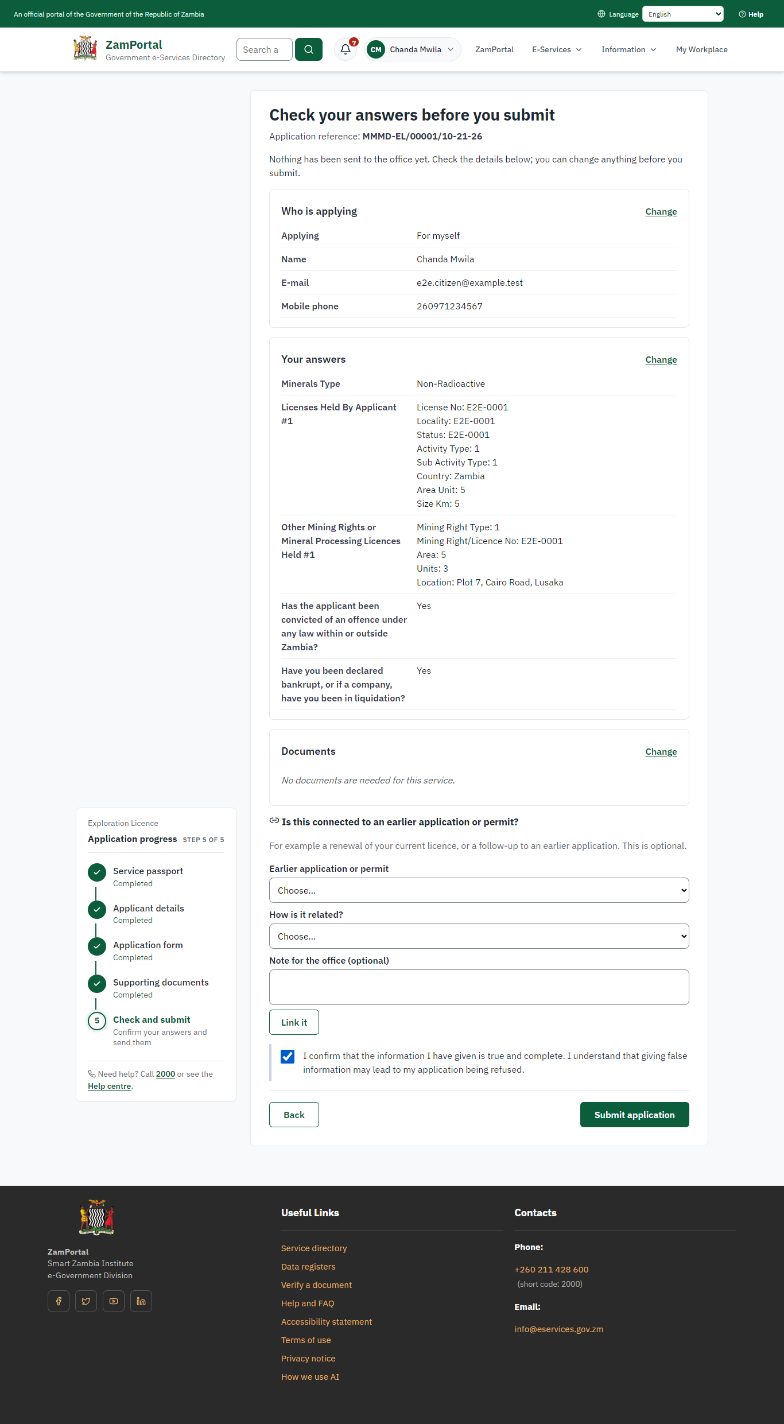Submit the application

click(635, 1115)
